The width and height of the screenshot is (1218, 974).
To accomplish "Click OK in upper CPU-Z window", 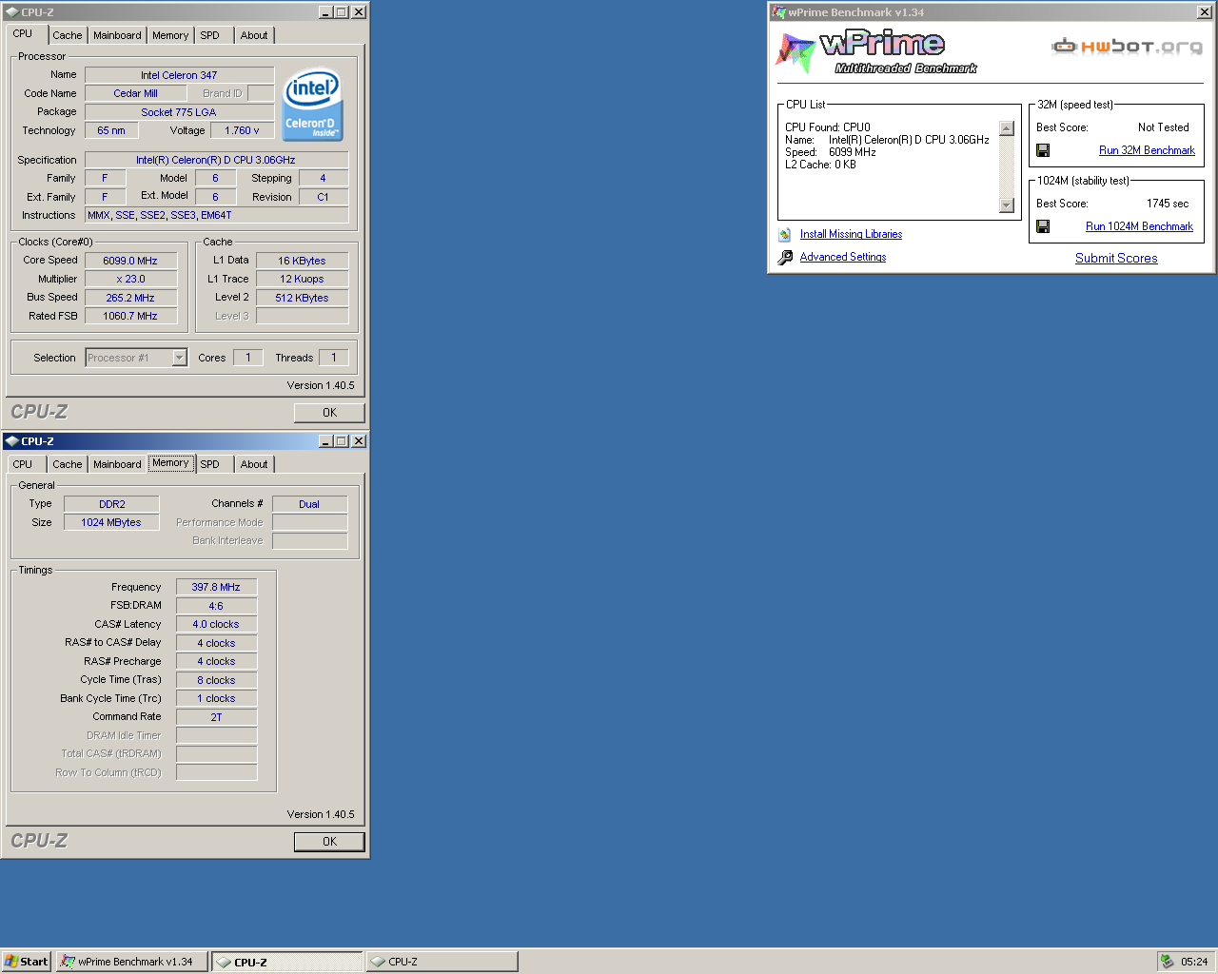I will 329,413.
